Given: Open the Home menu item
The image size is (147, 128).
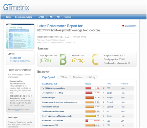Looking at the screenshot, I should point(8,17).
